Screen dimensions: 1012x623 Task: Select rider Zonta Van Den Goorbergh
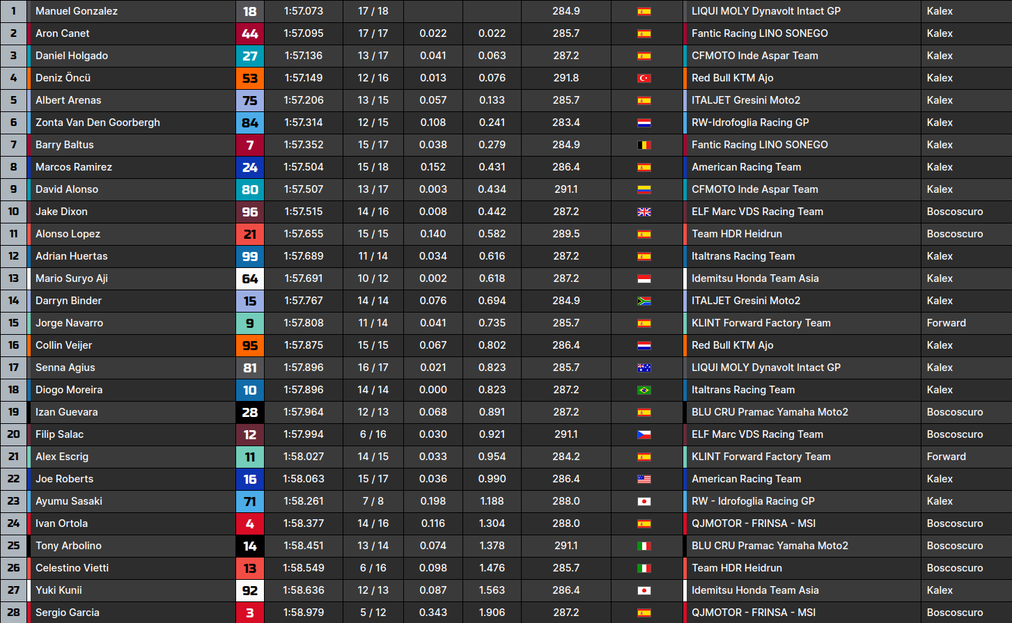pyautogui.click(x=98, y=123)
